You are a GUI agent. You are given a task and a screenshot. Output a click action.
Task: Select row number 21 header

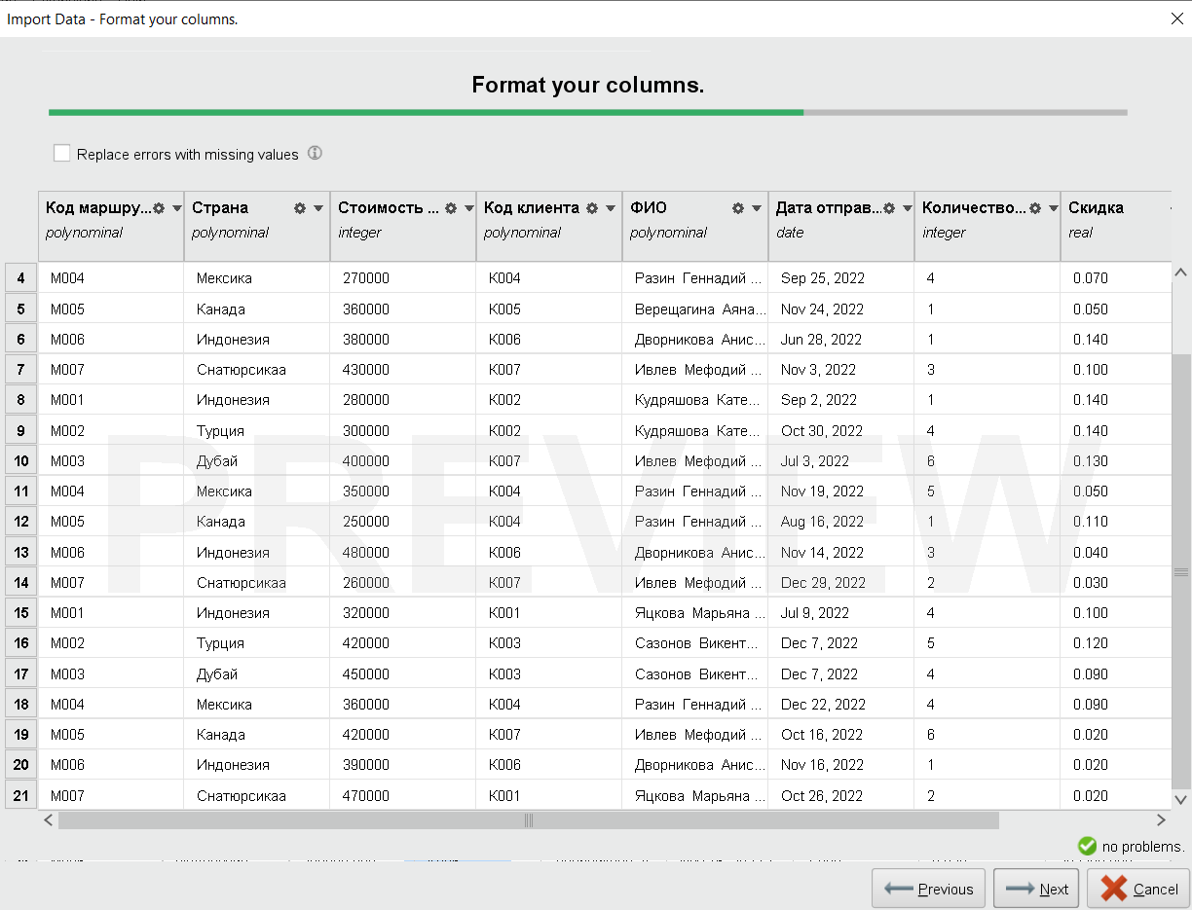[21, 795]
